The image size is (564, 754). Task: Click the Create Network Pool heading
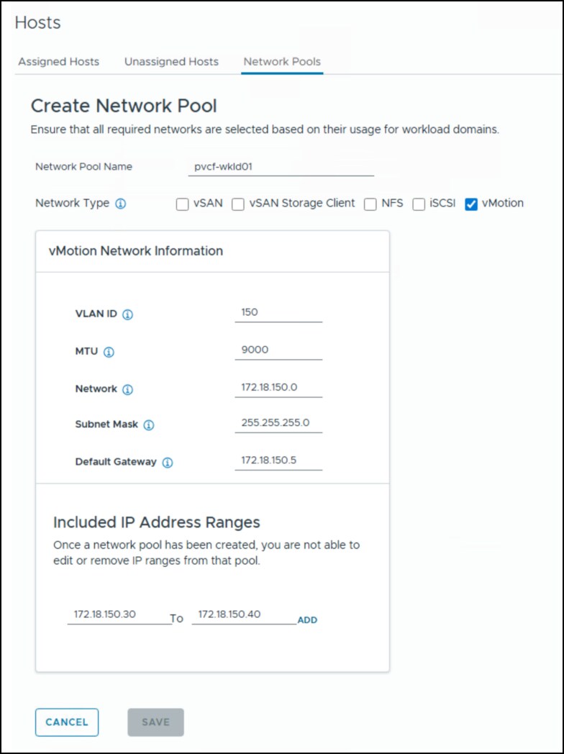click(124, 106)
